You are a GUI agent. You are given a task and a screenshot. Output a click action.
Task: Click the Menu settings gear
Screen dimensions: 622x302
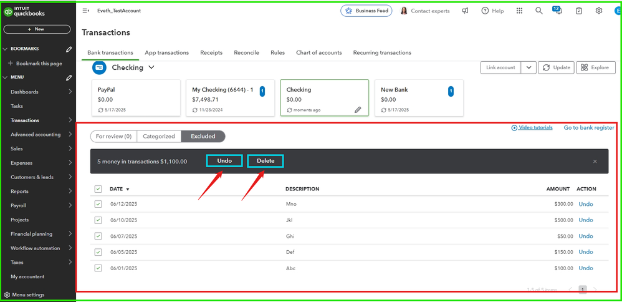[x=7, y=295]
